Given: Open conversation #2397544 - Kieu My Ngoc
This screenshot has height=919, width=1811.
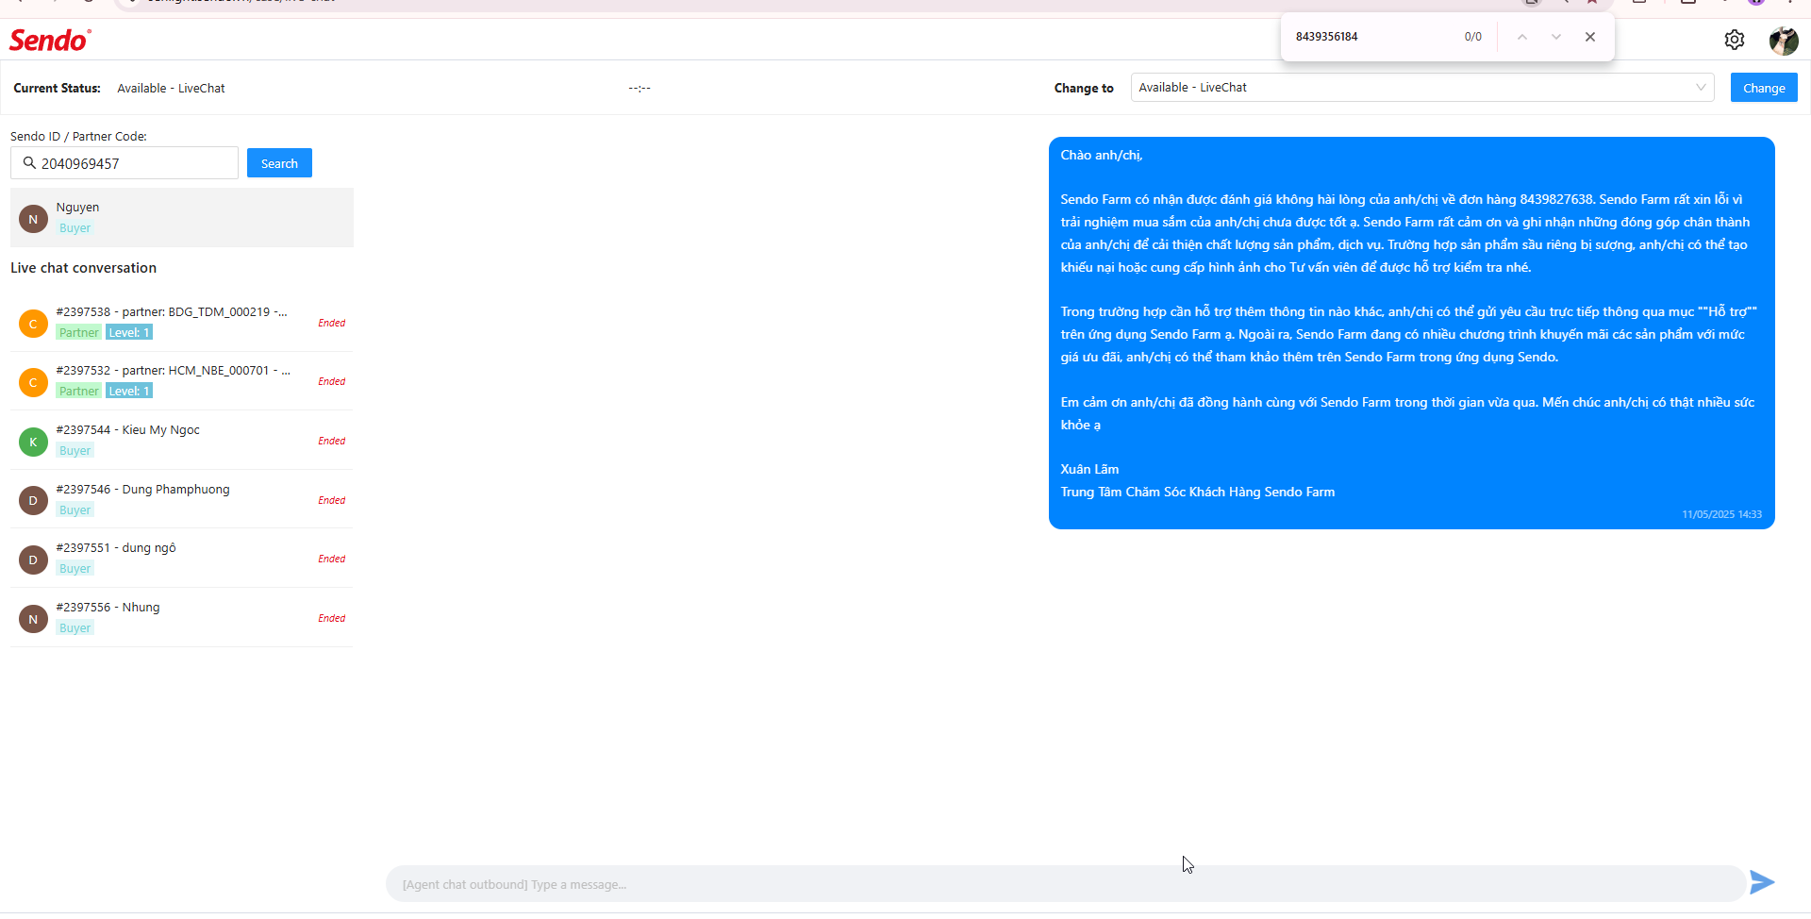Looking at the screenshot, I should [x=182, y=441].
